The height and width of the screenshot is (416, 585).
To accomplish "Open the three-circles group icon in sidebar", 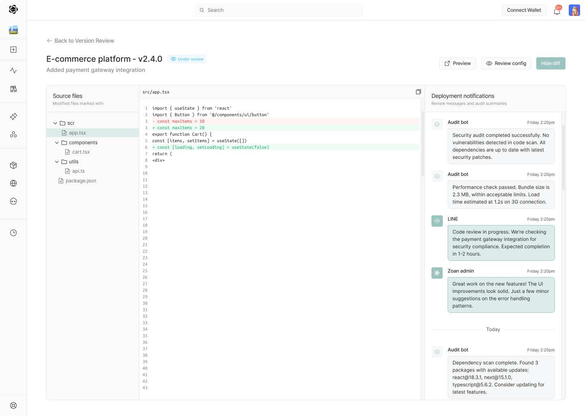I will pyautogui.click(x=13, y=134).
